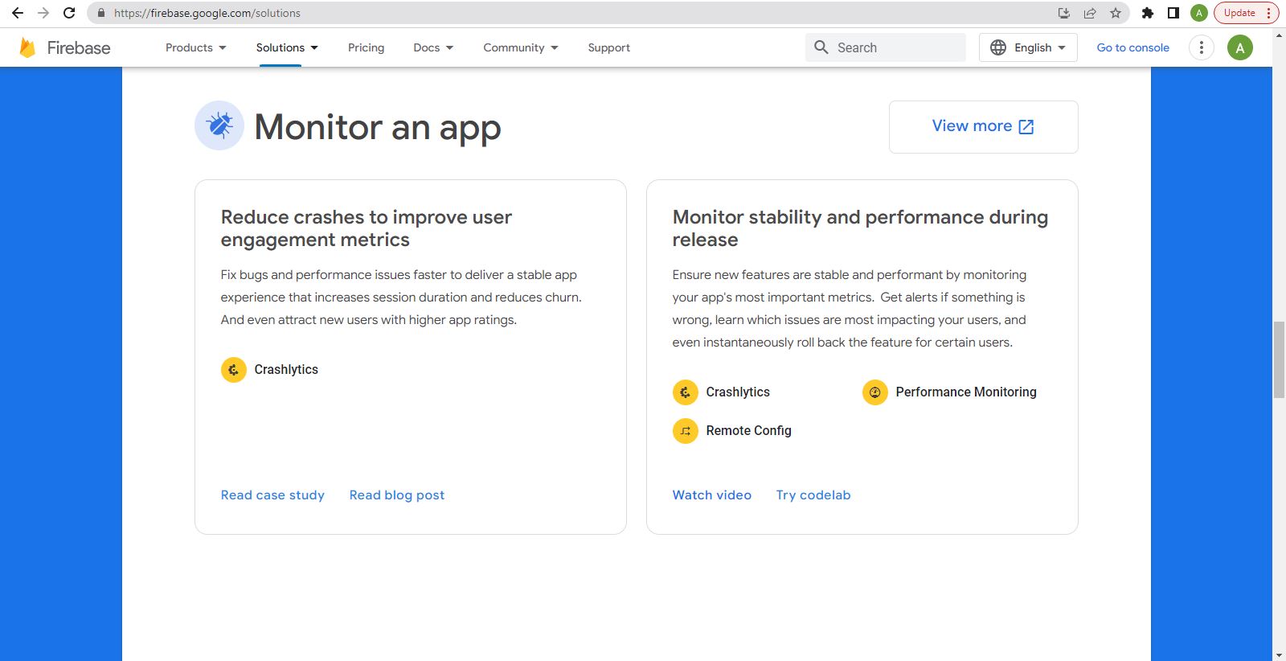This screenshot has height=661, width=1286.
Task: Click the search magnifier icon
Action: pos(821,47)
